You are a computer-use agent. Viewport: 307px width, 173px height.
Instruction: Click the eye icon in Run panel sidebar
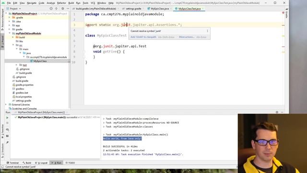click(x=8, y=130)
